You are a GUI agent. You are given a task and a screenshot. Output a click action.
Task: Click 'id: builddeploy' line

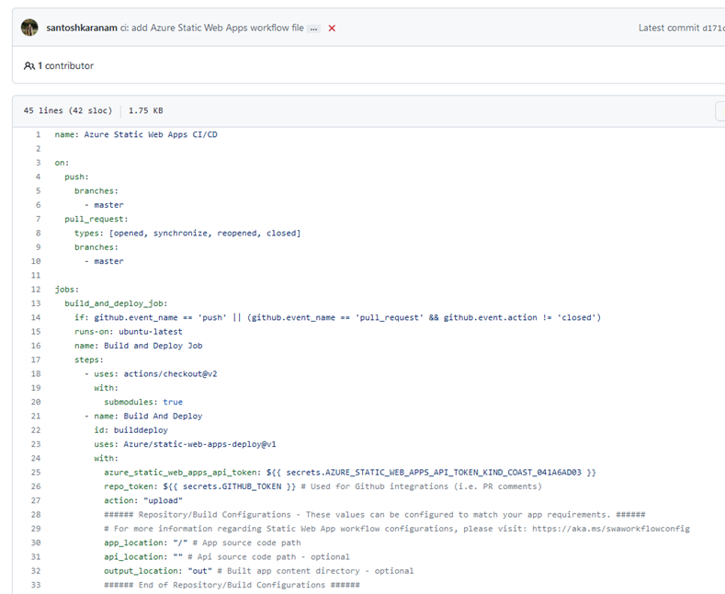[x=130, y=430]
